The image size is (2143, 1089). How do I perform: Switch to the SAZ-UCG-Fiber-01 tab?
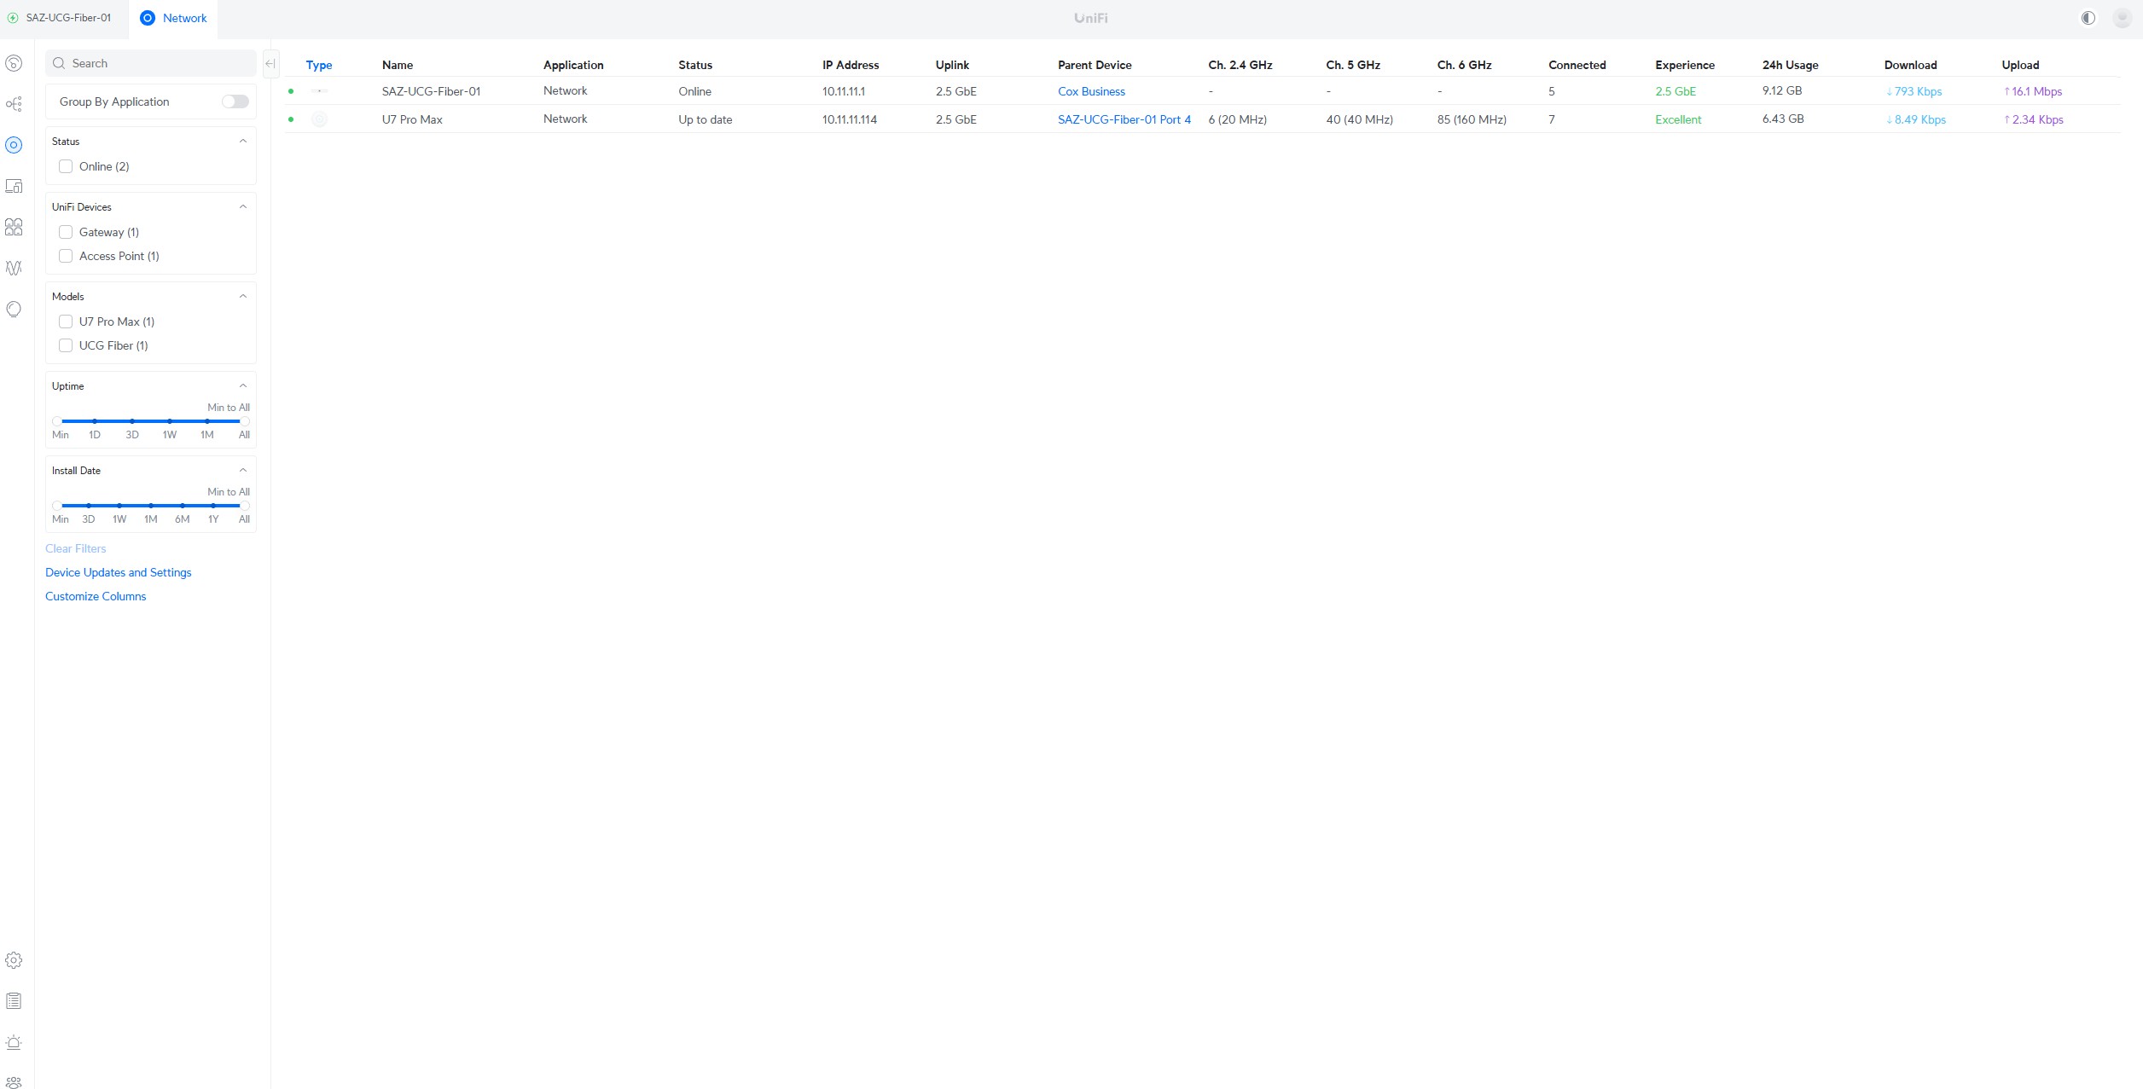(60, 18)
